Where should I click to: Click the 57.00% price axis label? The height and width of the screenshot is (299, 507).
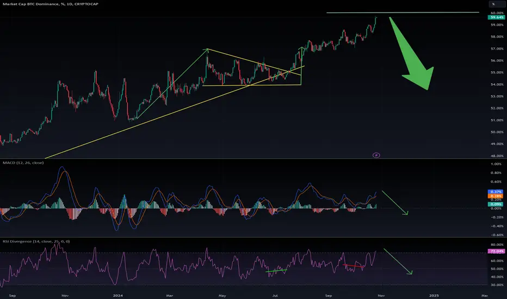point(497,48)
